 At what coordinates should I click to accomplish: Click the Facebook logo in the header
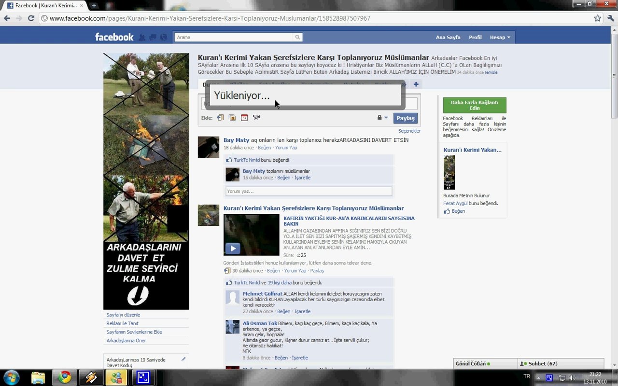(114, 37)
